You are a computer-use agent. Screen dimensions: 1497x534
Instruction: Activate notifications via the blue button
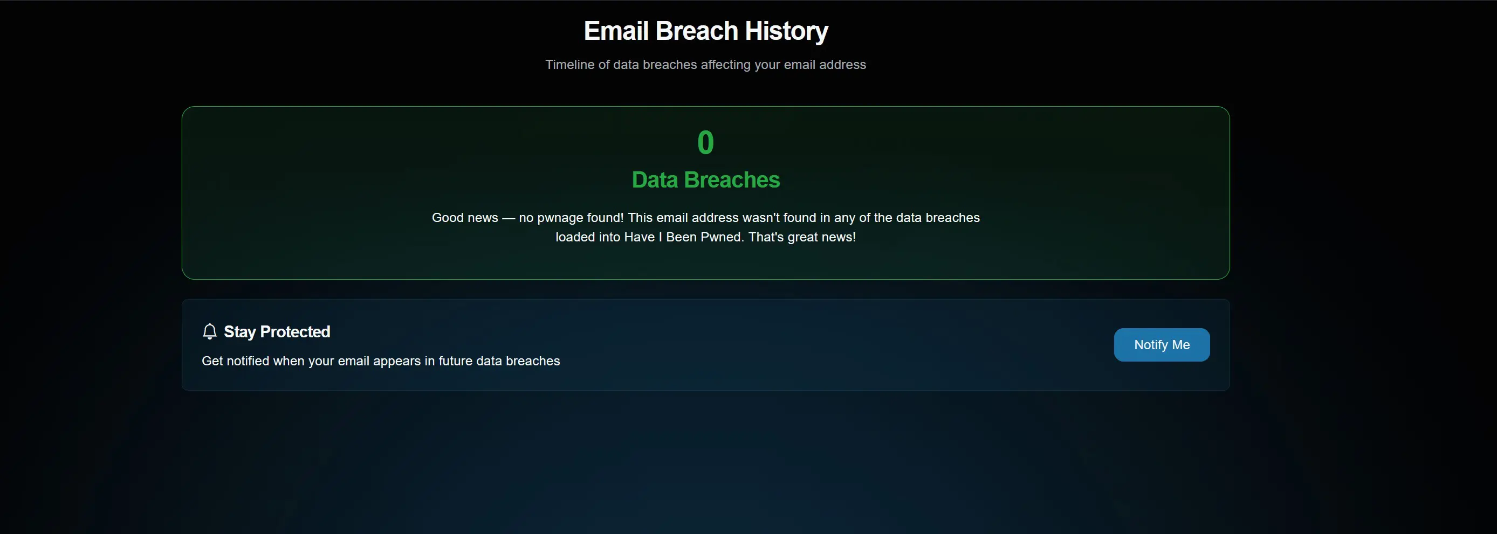pyautogui.click(x=1160, y=344)
